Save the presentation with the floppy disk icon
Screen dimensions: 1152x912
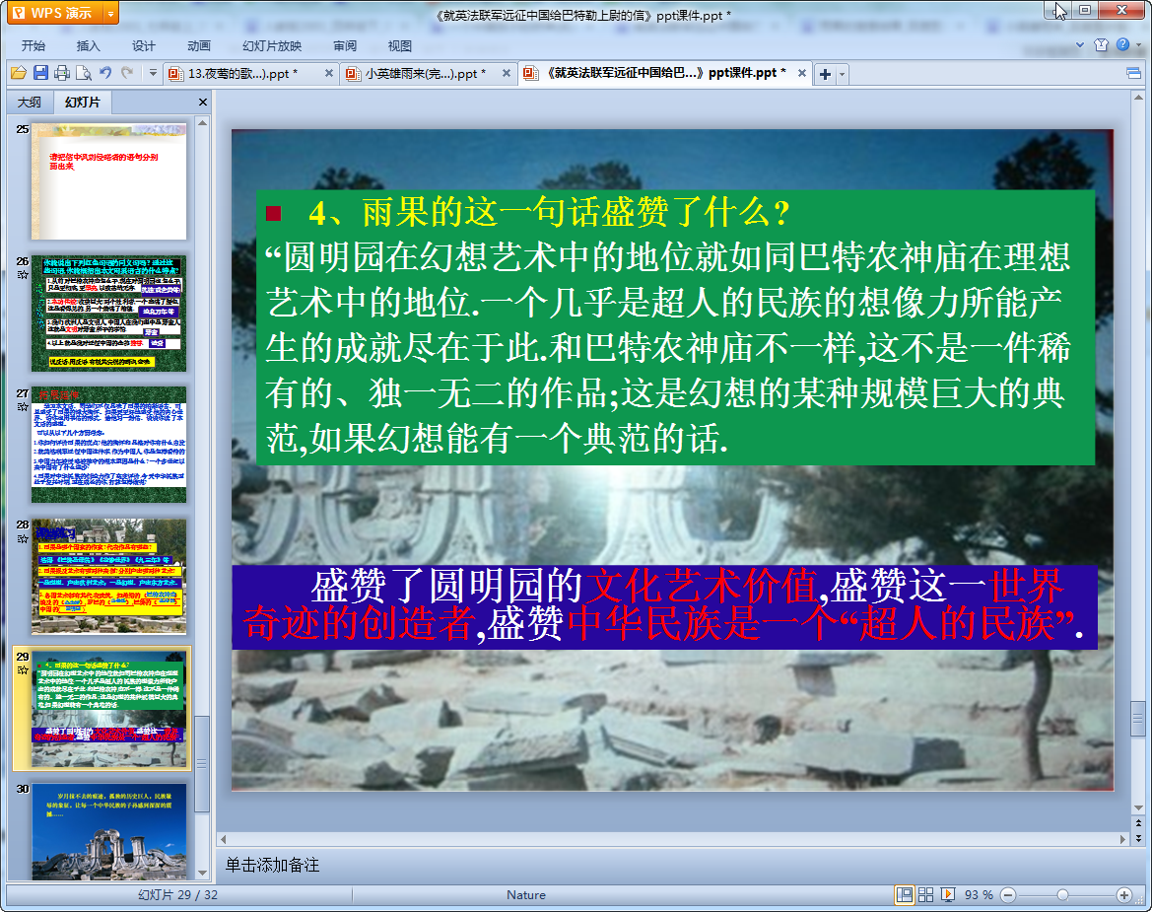(x=40, y=74)
